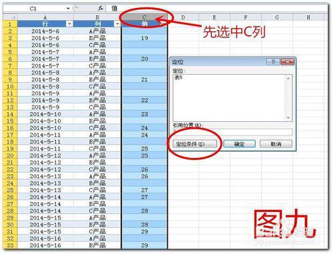This screenshot has height=254, width=333.
Task: Click the 定位 list scroll-up arrow
Action: 288,78
